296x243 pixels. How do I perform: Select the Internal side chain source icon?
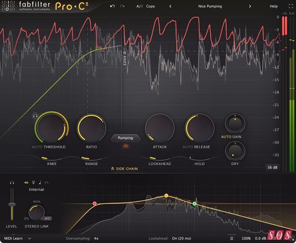(26, 183)
